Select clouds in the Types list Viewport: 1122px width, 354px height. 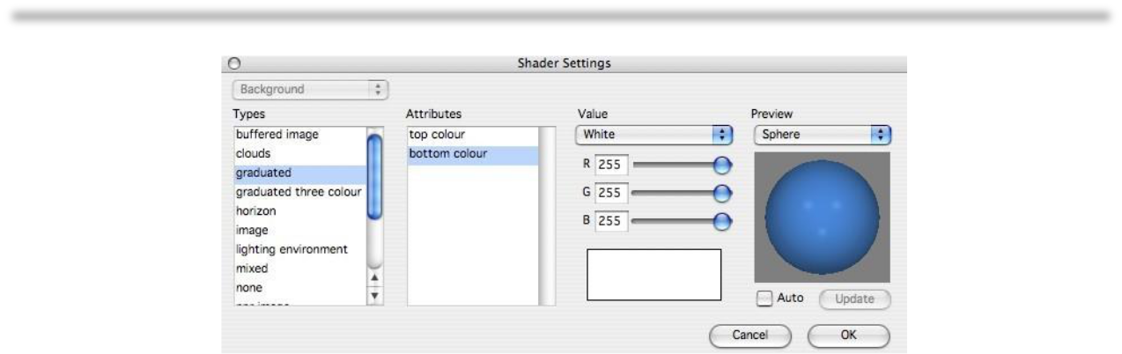tap(298, 153)
